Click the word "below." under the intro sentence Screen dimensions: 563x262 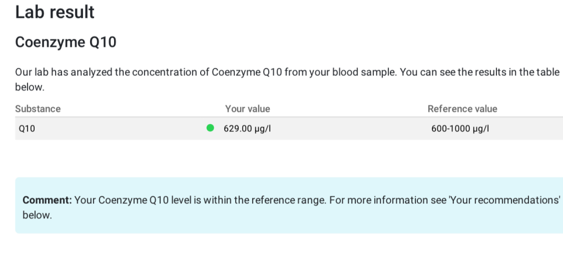[30, 87]
